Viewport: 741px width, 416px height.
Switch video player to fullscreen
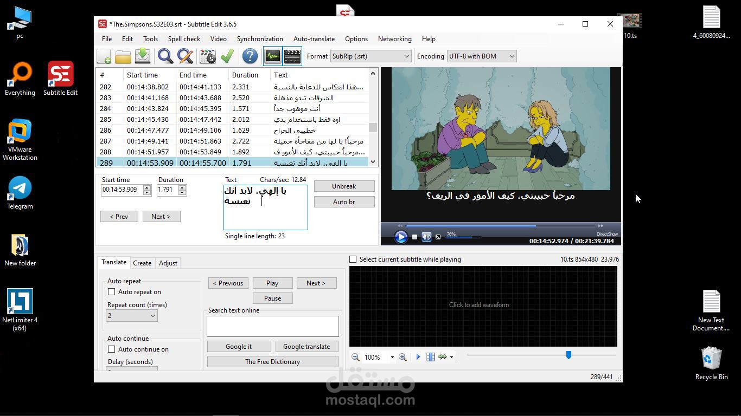point(438,237)
